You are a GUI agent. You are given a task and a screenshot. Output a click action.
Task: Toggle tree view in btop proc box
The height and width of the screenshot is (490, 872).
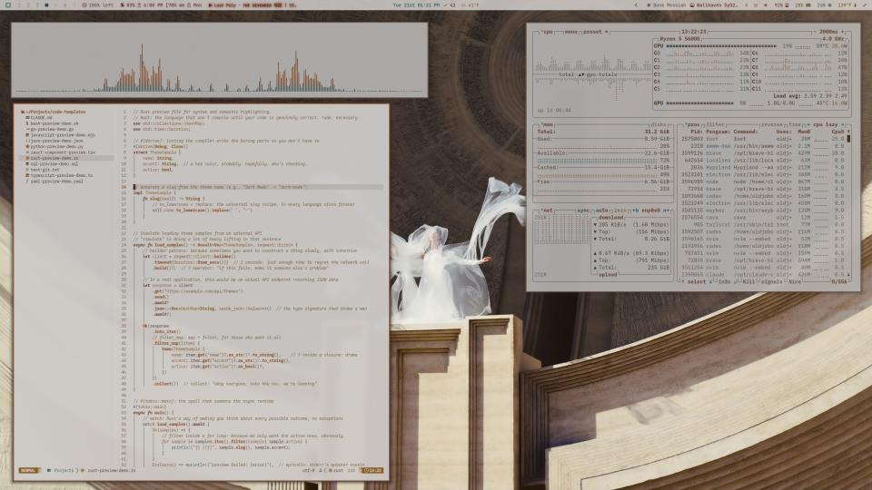(795, 124)
